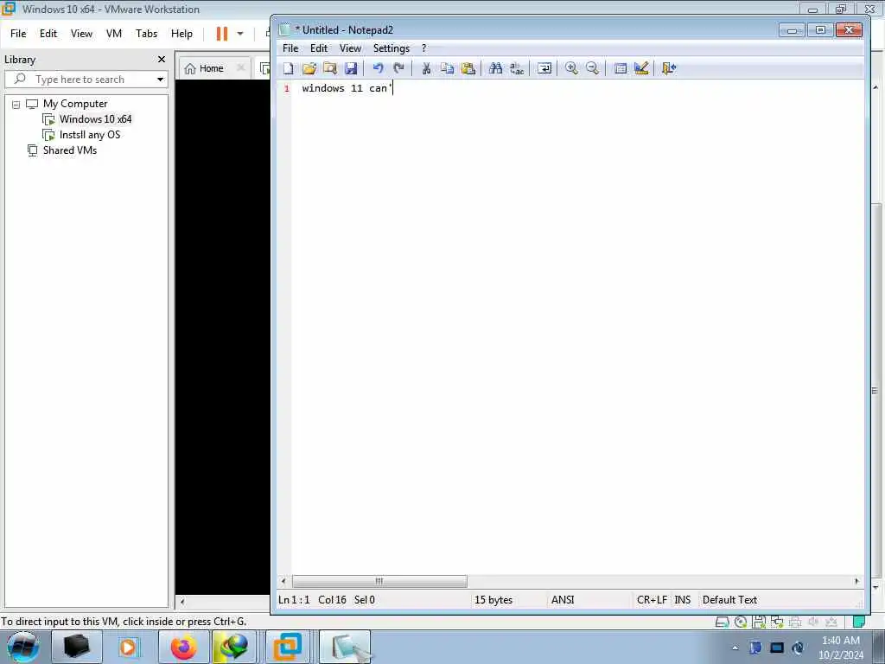Close the VMware Home tab
The height and width of the screenshot is (664, 885).
point(240,67)
